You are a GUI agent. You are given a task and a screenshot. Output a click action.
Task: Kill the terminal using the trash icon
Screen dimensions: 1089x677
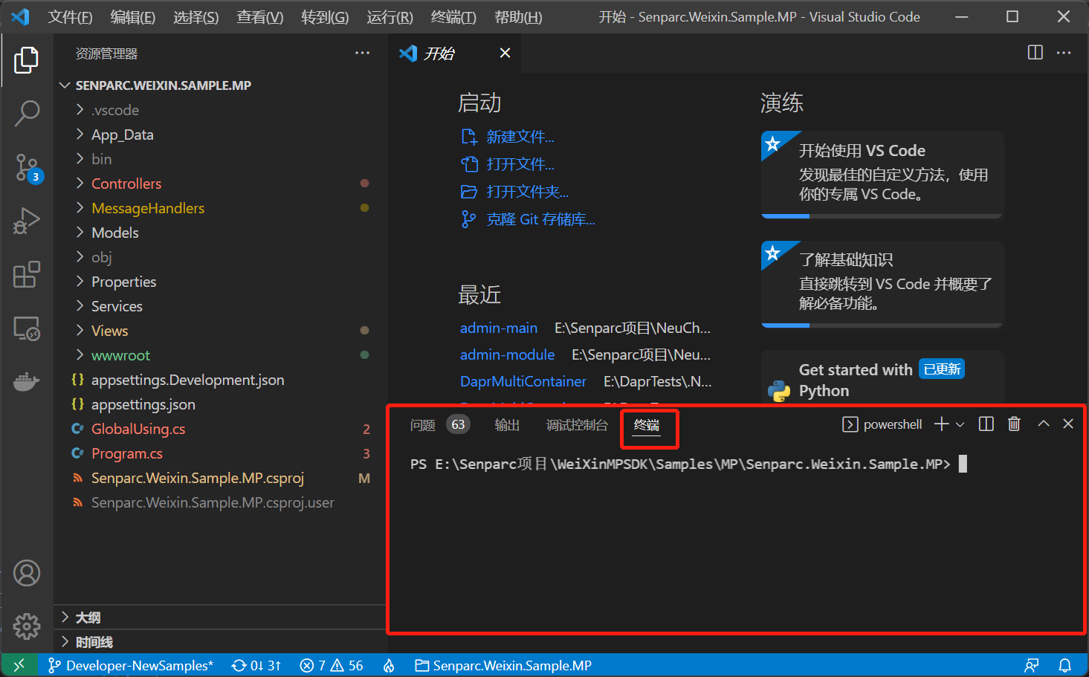[x=1014, y=424]
